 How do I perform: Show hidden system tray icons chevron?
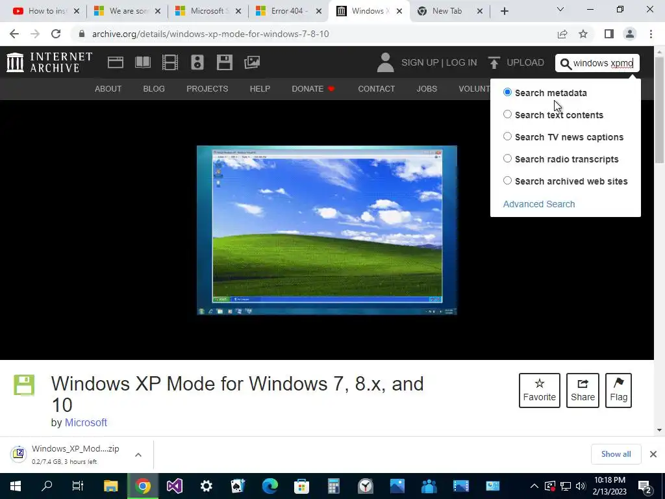[534, 486]
